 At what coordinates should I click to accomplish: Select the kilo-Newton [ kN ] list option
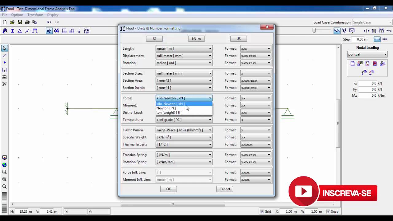point(184,104)
